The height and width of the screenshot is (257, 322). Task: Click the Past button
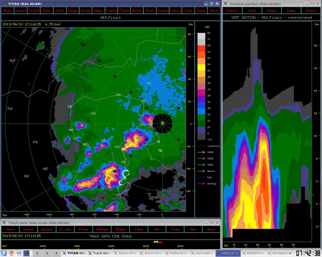pyautogui.click(x=150, y=10)
